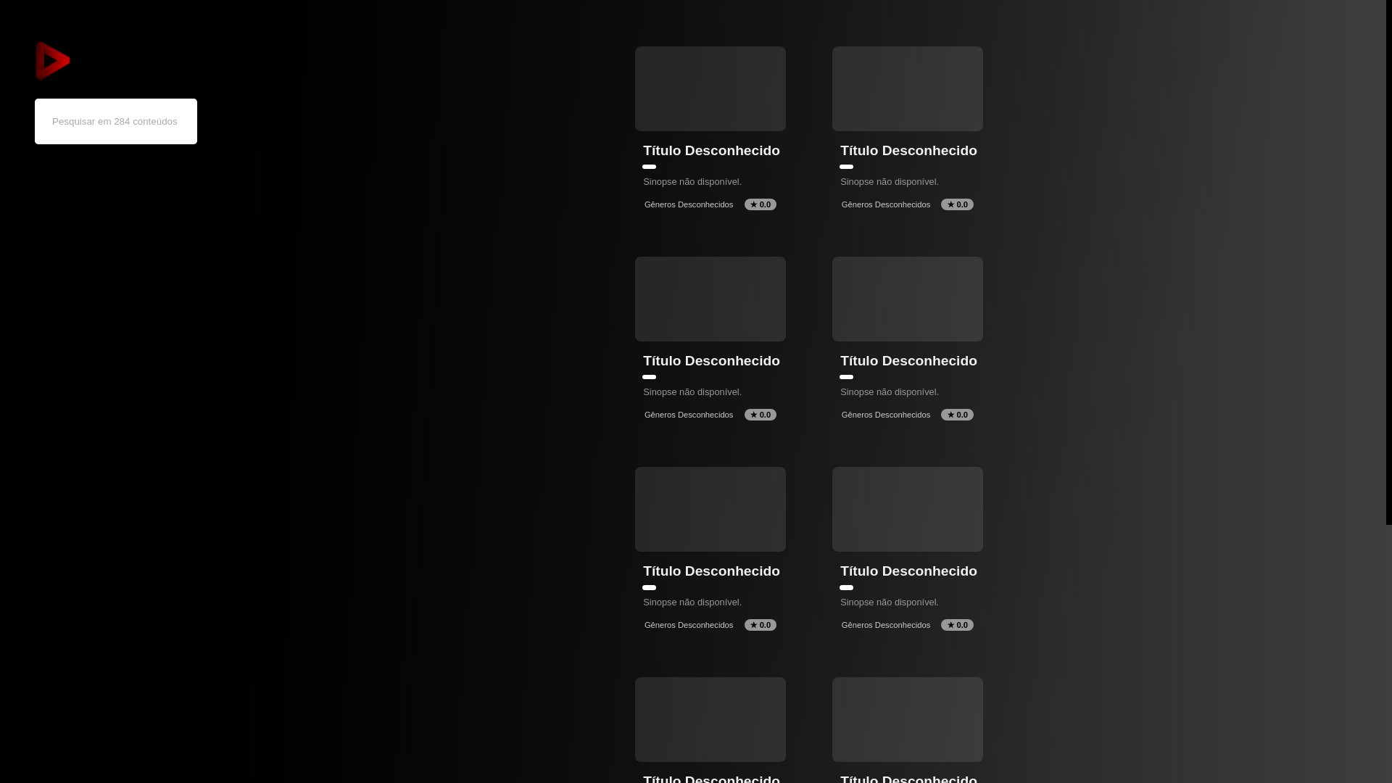This screenshot has width=1392, height=783.
Task: Click star rating badge on top-left card
Action: [x=760, y=204]
